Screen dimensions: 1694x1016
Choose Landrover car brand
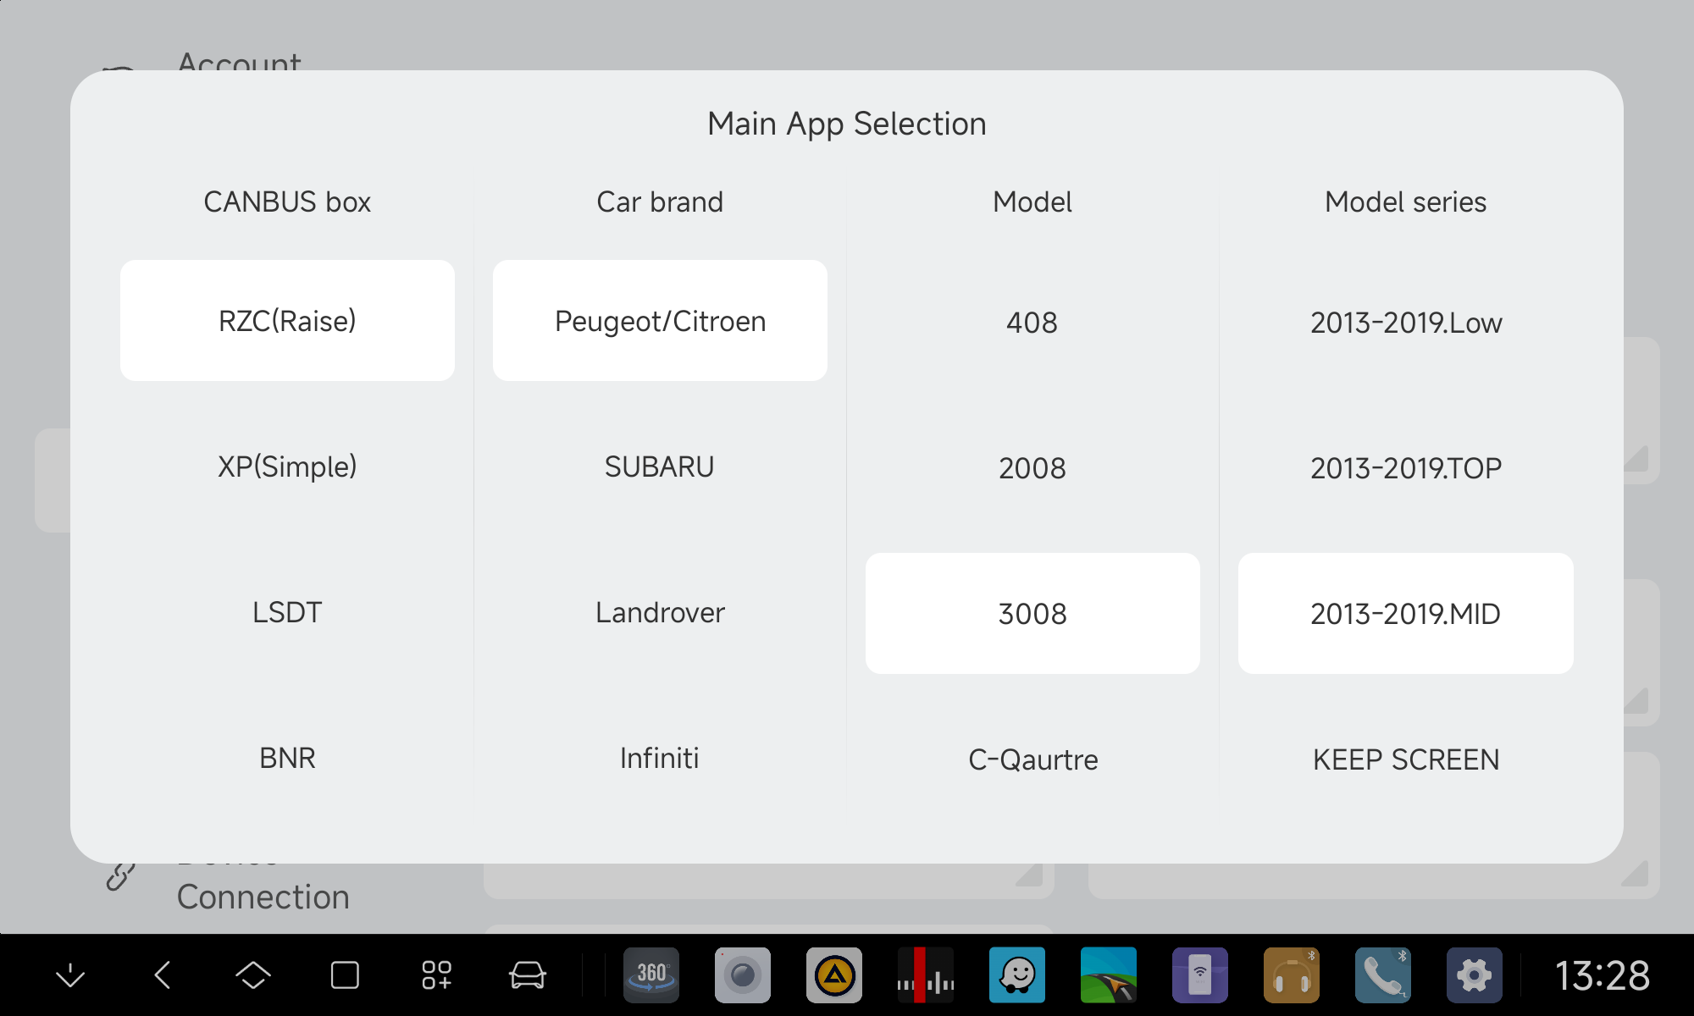660,612
